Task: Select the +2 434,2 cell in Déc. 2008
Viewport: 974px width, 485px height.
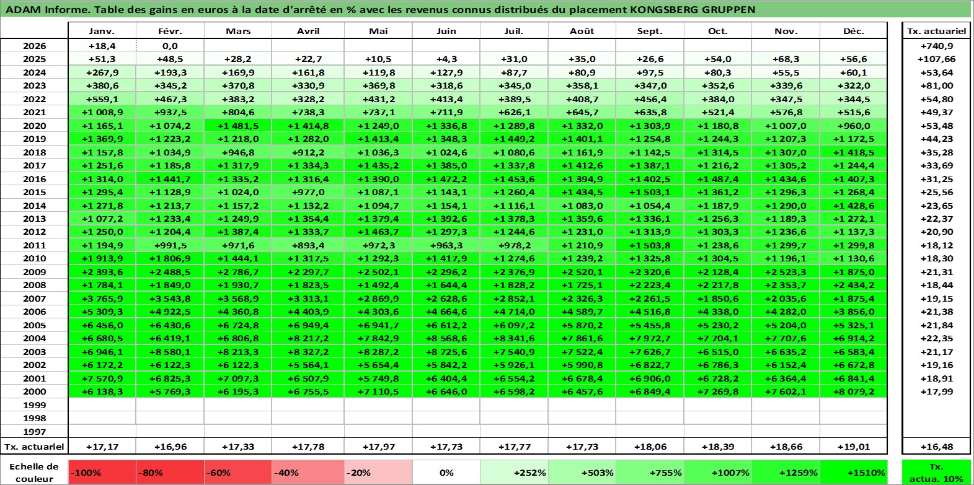Action: click(x=854, y=285)
